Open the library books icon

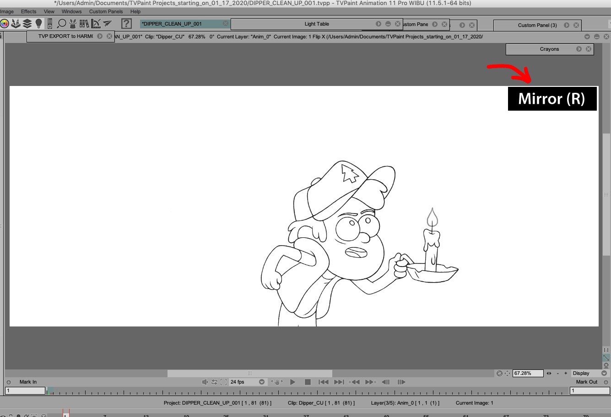tap(84, 23)
